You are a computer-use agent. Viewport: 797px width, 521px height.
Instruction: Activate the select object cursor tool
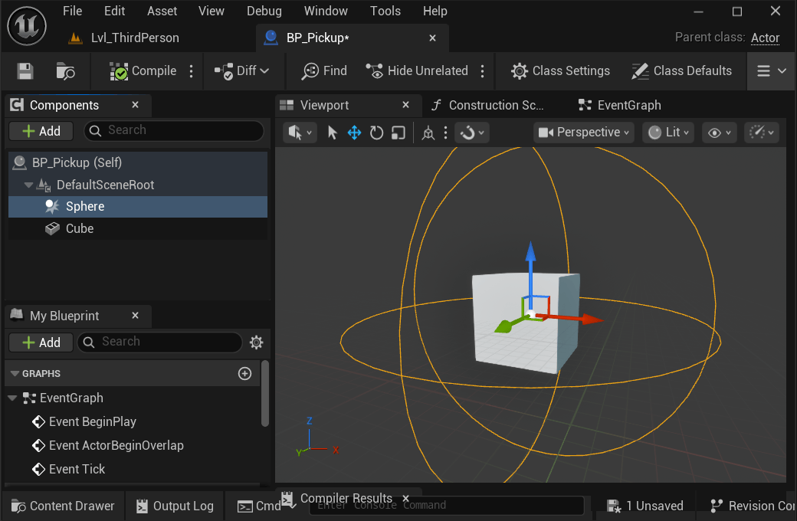pos(333,133)
